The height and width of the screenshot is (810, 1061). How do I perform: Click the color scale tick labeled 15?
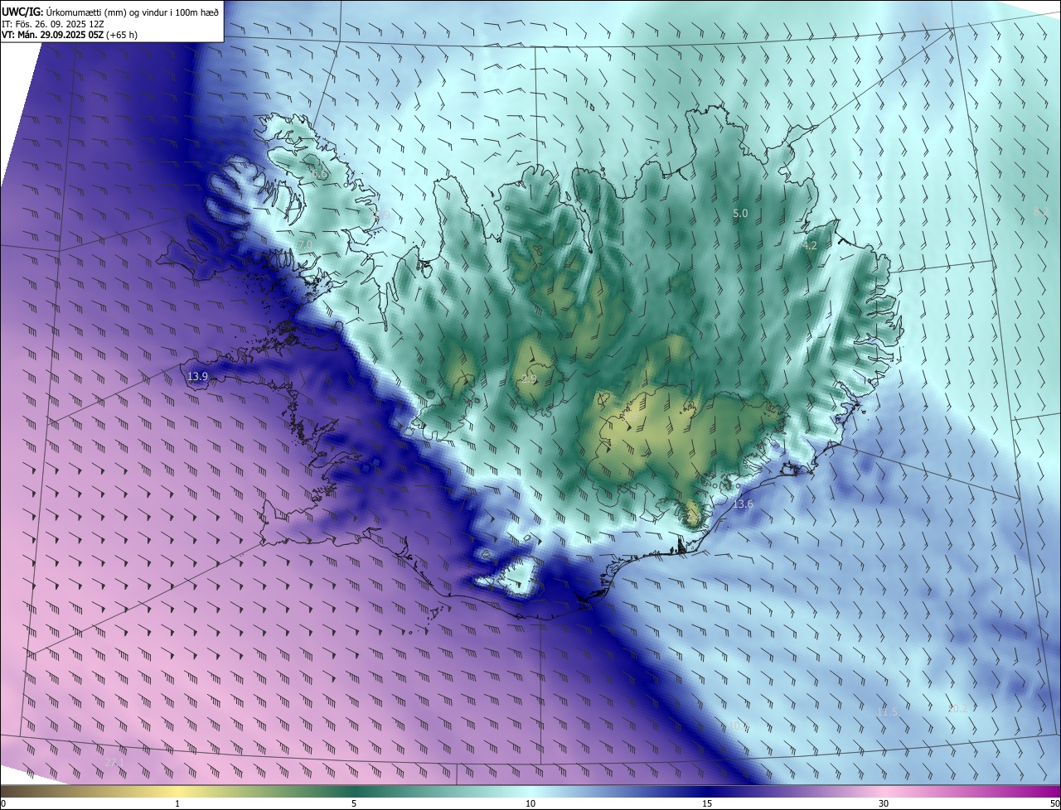(x=707, y=803)
